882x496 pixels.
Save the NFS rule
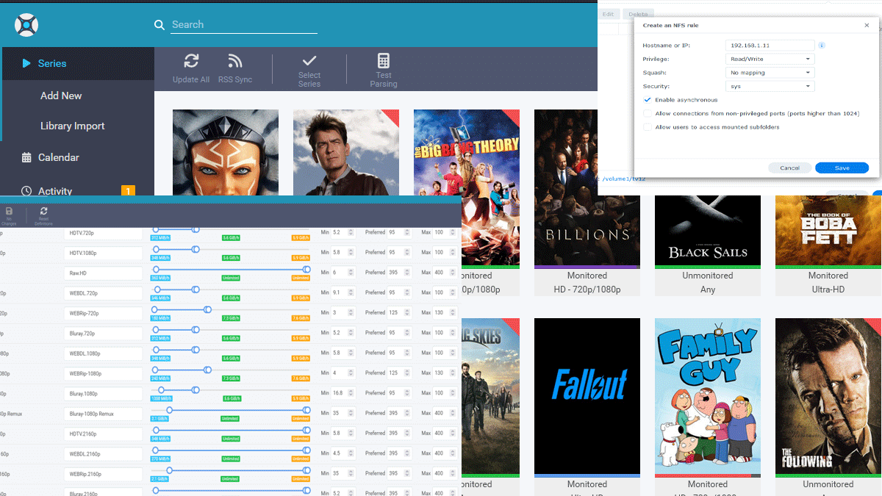[842, 168]
